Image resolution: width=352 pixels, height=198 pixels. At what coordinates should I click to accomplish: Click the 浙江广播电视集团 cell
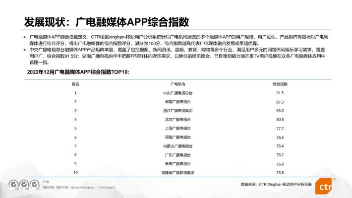(177, 111)
